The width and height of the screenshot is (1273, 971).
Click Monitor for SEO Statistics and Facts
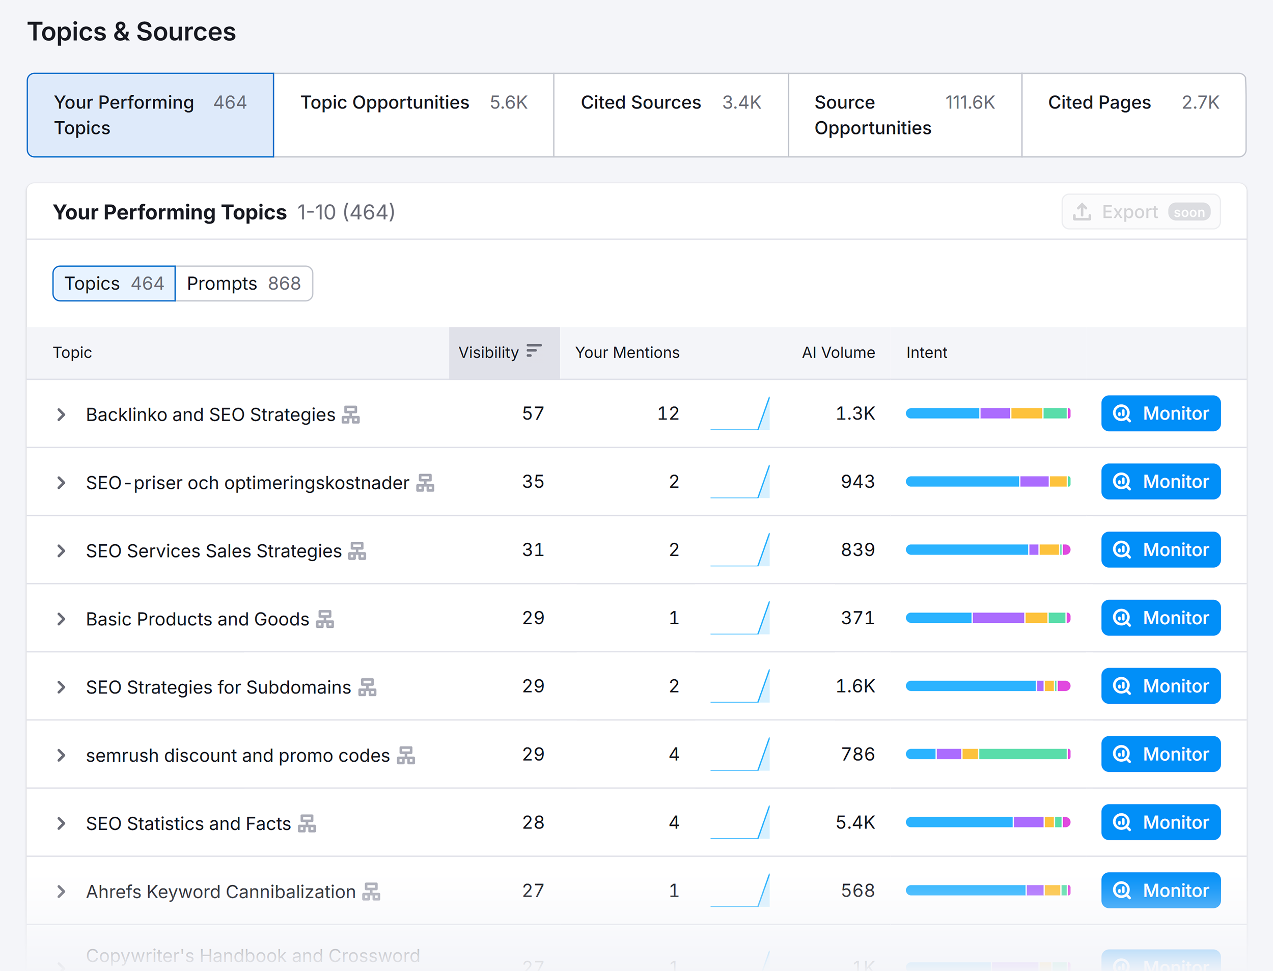1160,822
